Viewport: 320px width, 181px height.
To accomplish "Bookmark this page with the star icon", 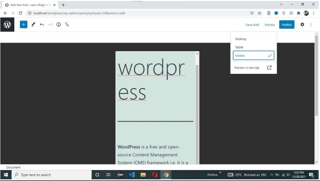I will coord(259,13).
